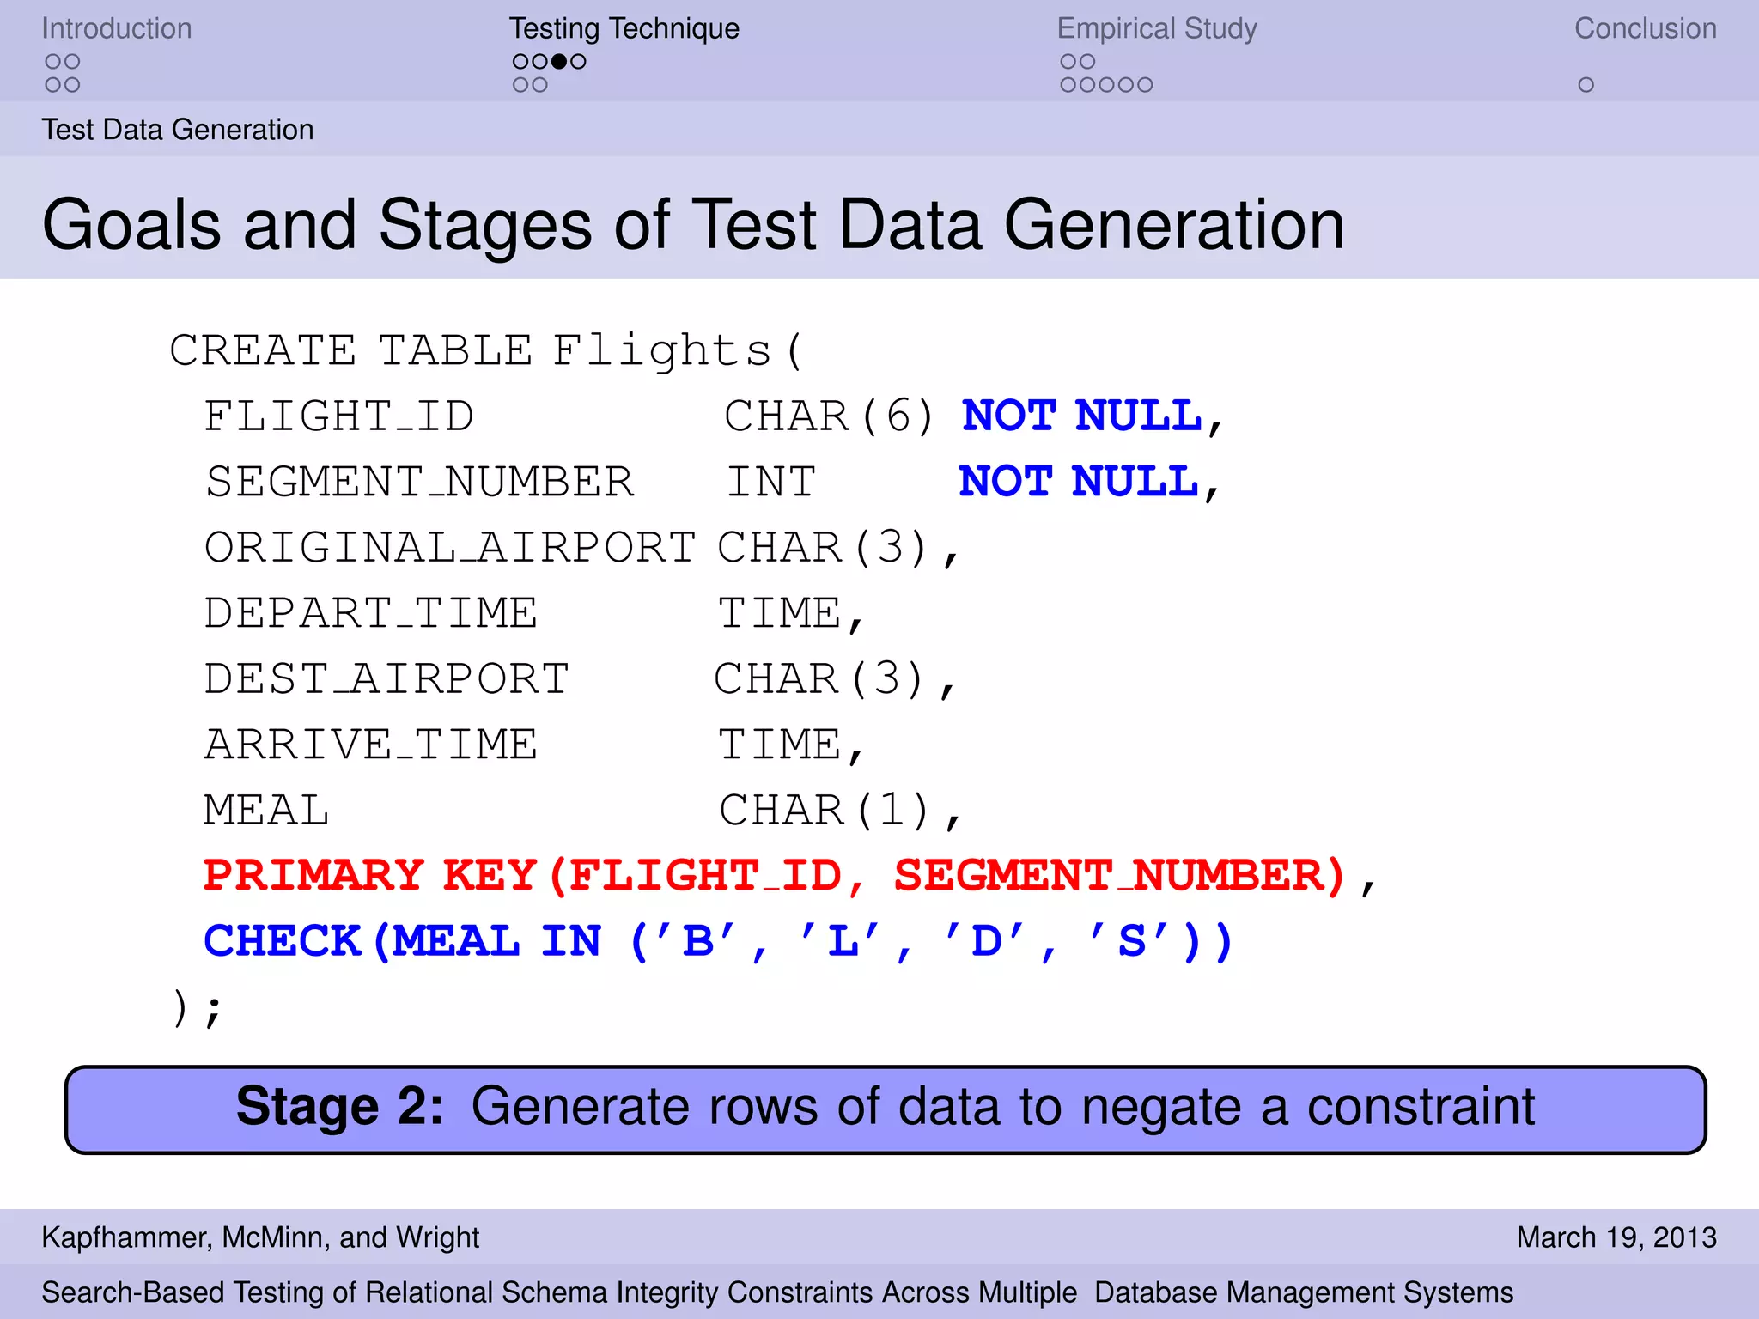Click blue 'NOT NULL' on the FLIGHT_ID line

click(x=1082, y=416)
